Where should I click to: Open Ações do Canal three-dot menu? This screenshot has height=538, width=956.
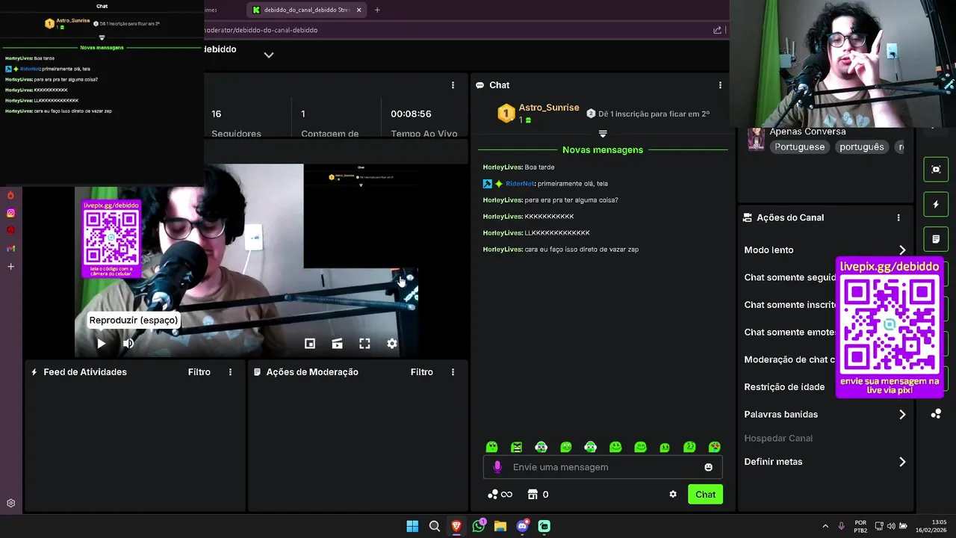pyautogui.click(x=898, y=217)
